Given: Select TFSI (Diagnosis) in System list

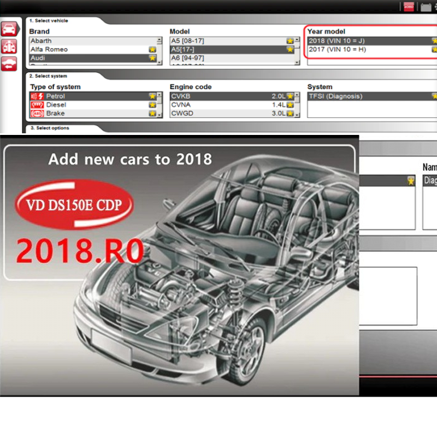Looking at the screenshot, I should point(372,97).
